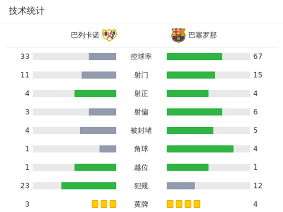Click the 黄牌 stat label
The width and height of the screenshot is (283, 212).
pos(141,204)
